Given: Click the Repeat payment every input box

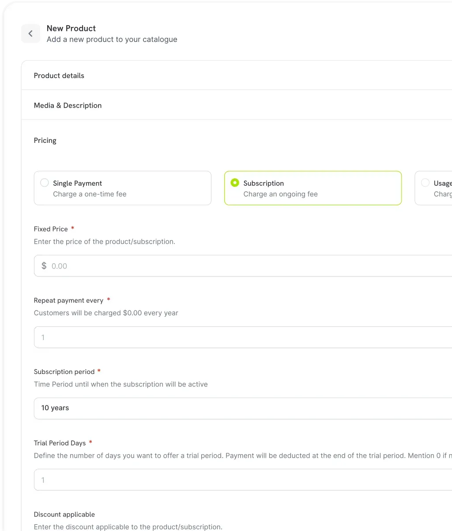Looking at the screenshot, I should coord(243,337).
